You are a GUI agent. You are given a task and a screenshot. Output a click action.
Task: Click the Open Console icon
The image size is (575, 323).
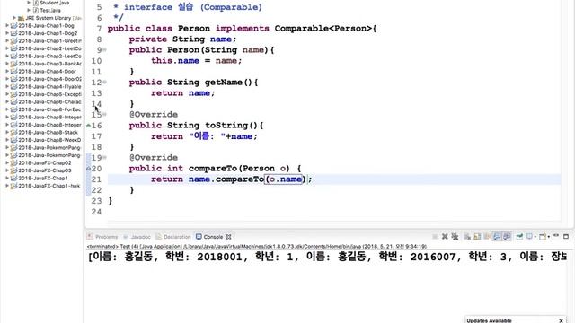[x=543, y=237]
